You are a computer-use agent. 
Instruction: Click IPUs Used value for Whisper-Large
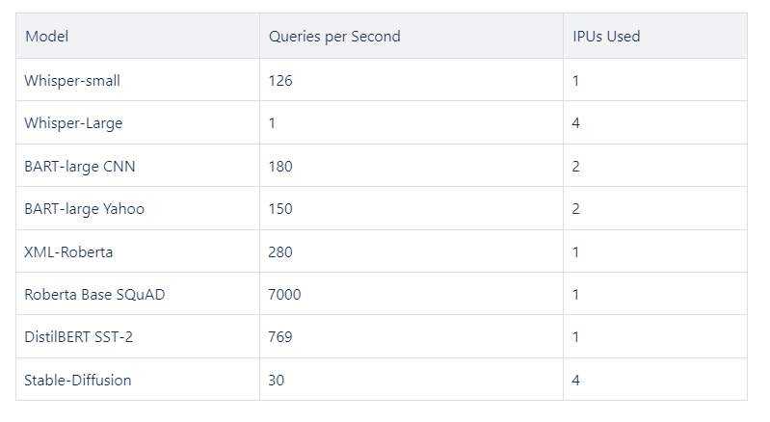[x=575, y=123]
